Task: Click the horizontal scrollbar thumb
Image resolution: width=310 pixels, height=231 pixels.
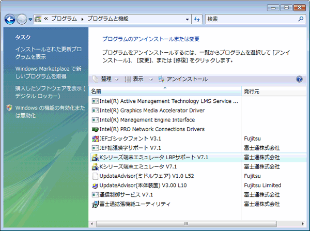Action: click(186, 224)
